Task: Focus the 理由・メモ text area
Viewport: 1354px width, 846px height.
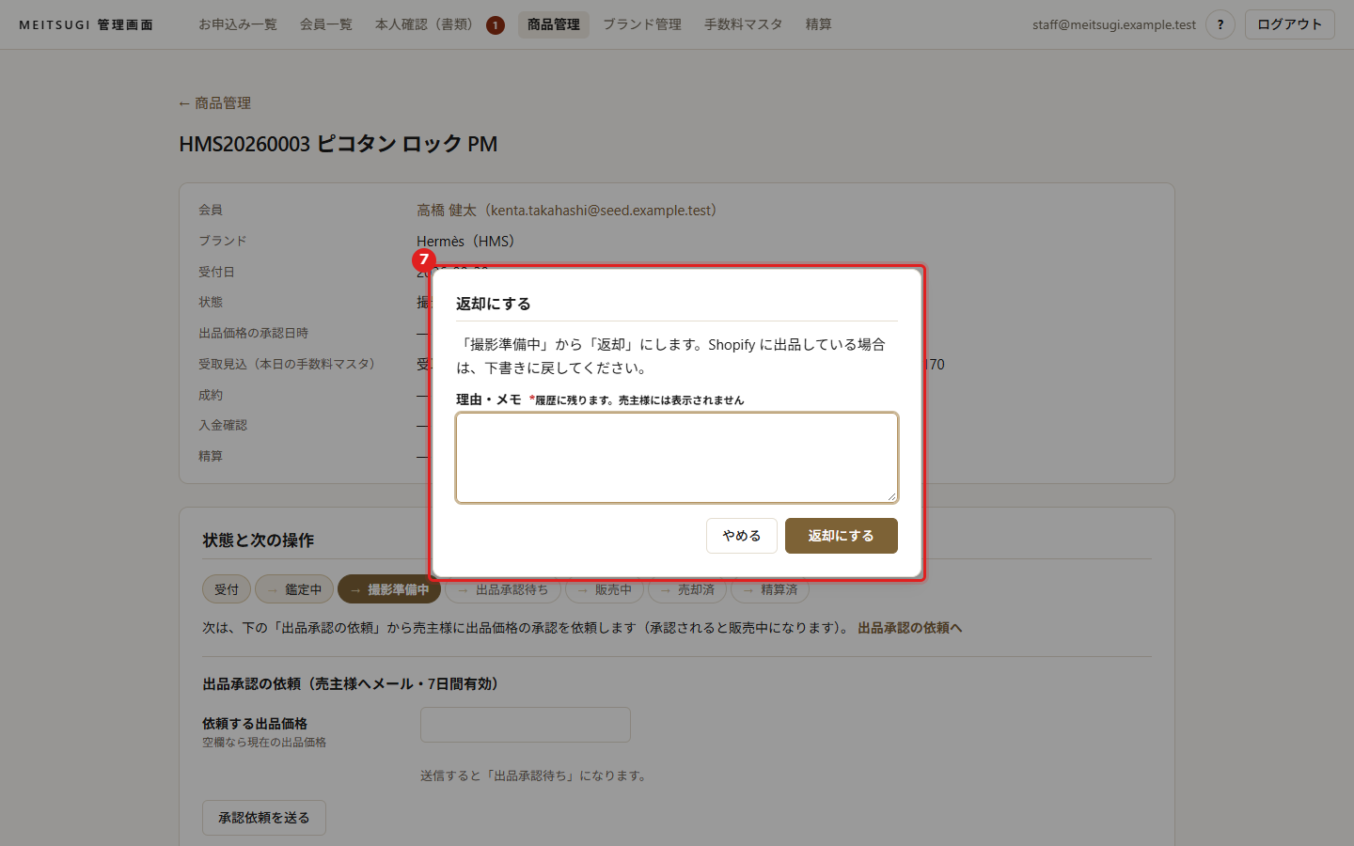Action: 677,458
